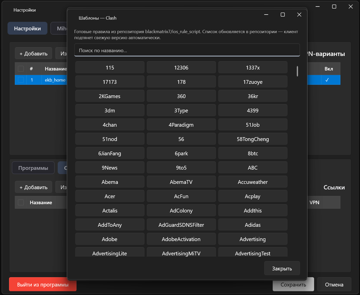Viewport: 360px width, 295px height.
Task: Select the Adobe template
Action: tap(110, 239)
